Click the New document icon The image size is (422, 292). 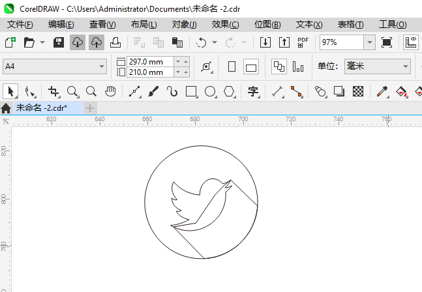coord(10,42)
